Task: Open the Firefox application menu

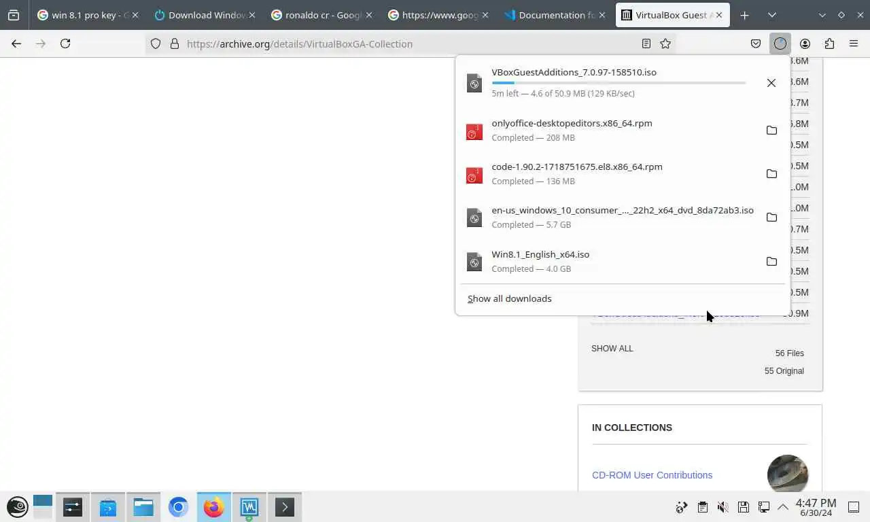Action: (854, 43)
